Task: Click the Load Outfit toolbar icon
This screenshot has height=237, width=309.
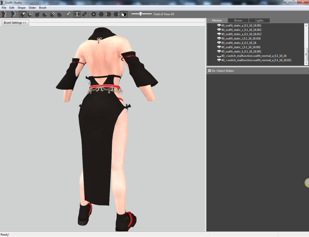Action: click(13, 14)
